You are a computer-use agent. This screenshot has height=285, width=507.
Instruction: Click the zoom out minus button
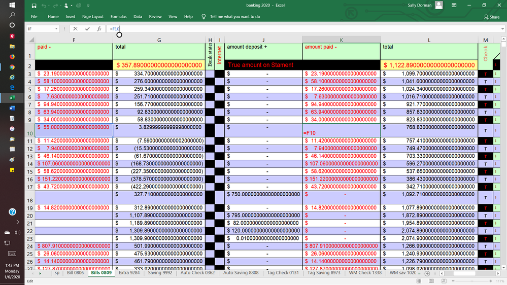coord(453,281)
